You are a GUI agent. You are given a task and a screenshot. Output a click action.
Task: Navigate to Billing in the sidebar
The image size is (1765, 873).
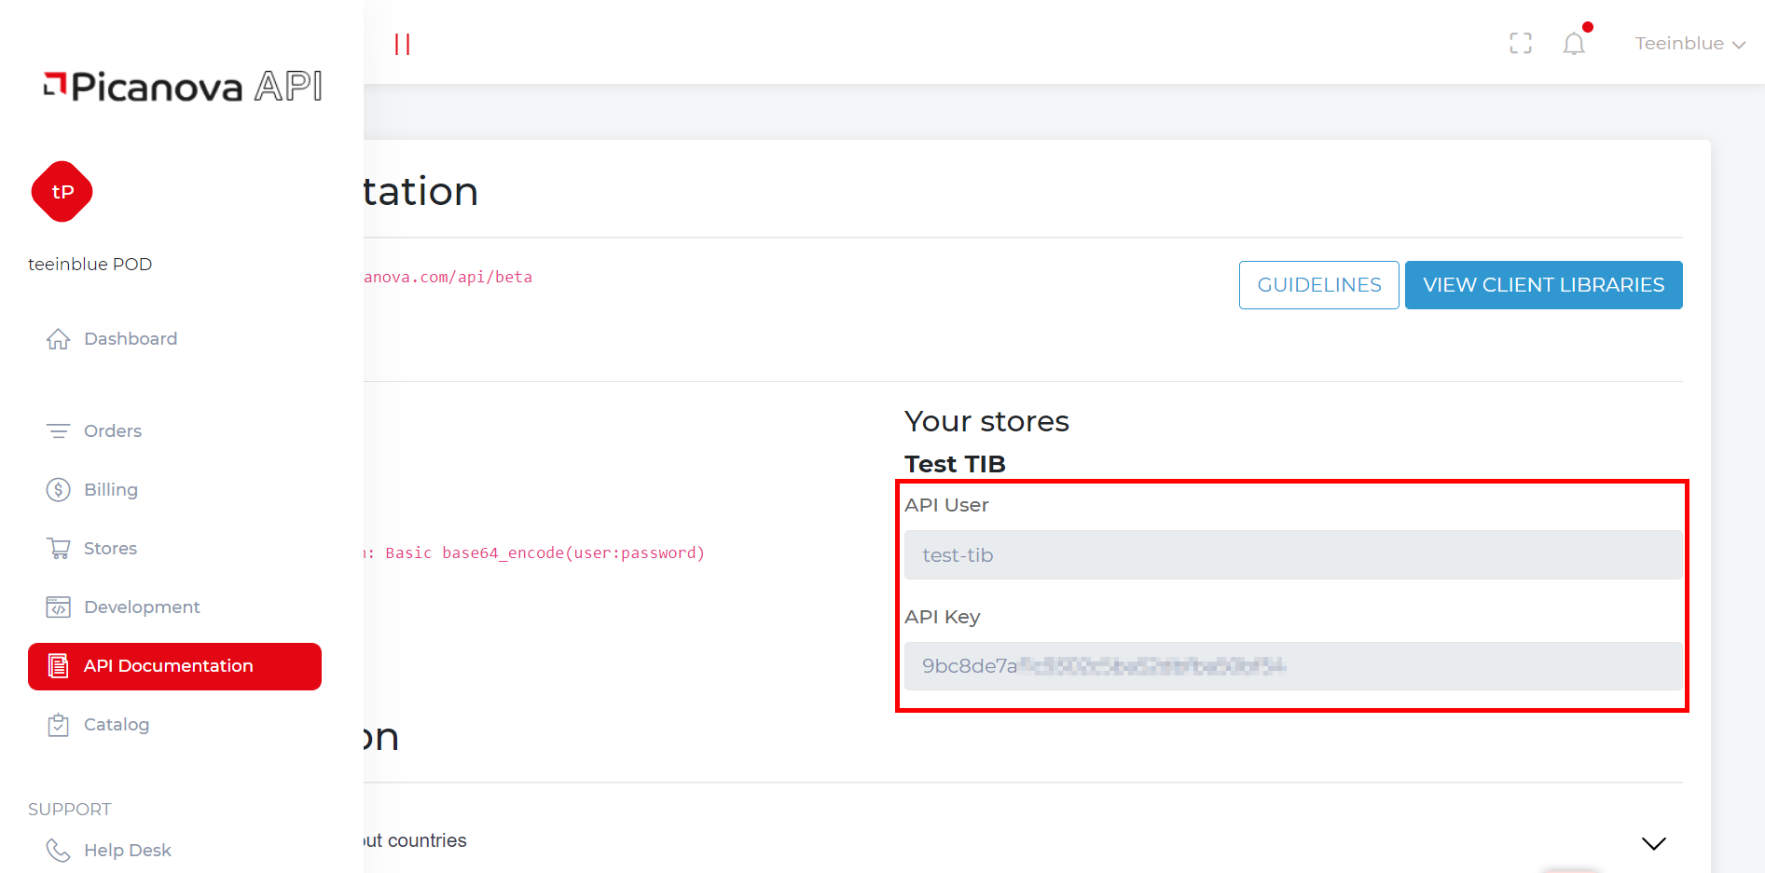click(110, 490)
